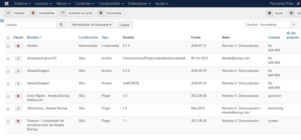Screen dimensions: 301x140
Task: Open the Extensiones menu
Action: pos(139,4)
